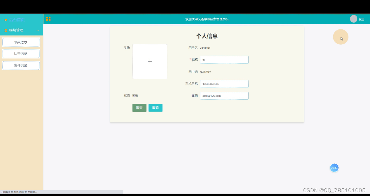Image resolution: width=370 pixels, height=196 pixels.
Task: Open the 案件记录 menu item
Action: tap(21, 65)
